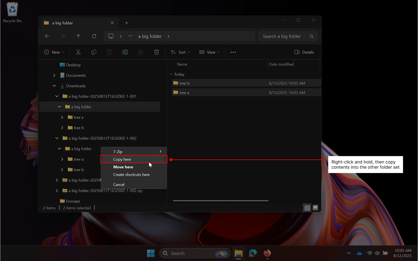
Task: Choose Copy here from the context menu
Action: (x=122, y=159)
